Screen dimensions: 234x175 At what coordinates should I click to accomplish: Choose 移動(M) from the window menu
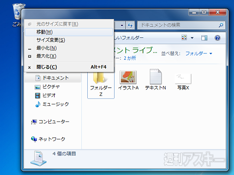click(69, 32)
